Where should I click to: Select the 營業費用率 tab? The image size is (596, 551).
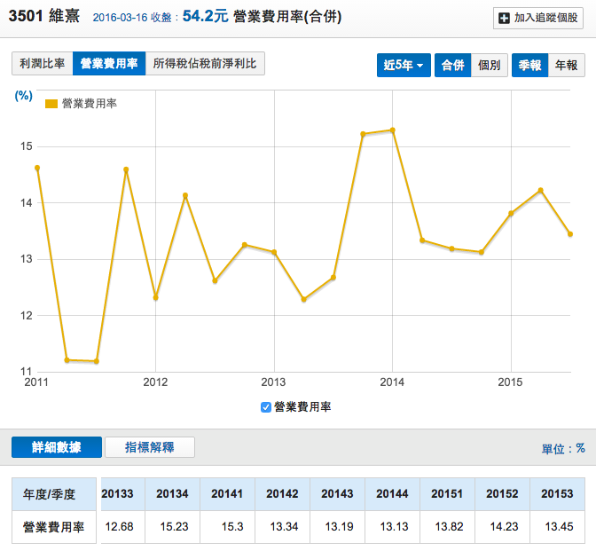(108, 64)
